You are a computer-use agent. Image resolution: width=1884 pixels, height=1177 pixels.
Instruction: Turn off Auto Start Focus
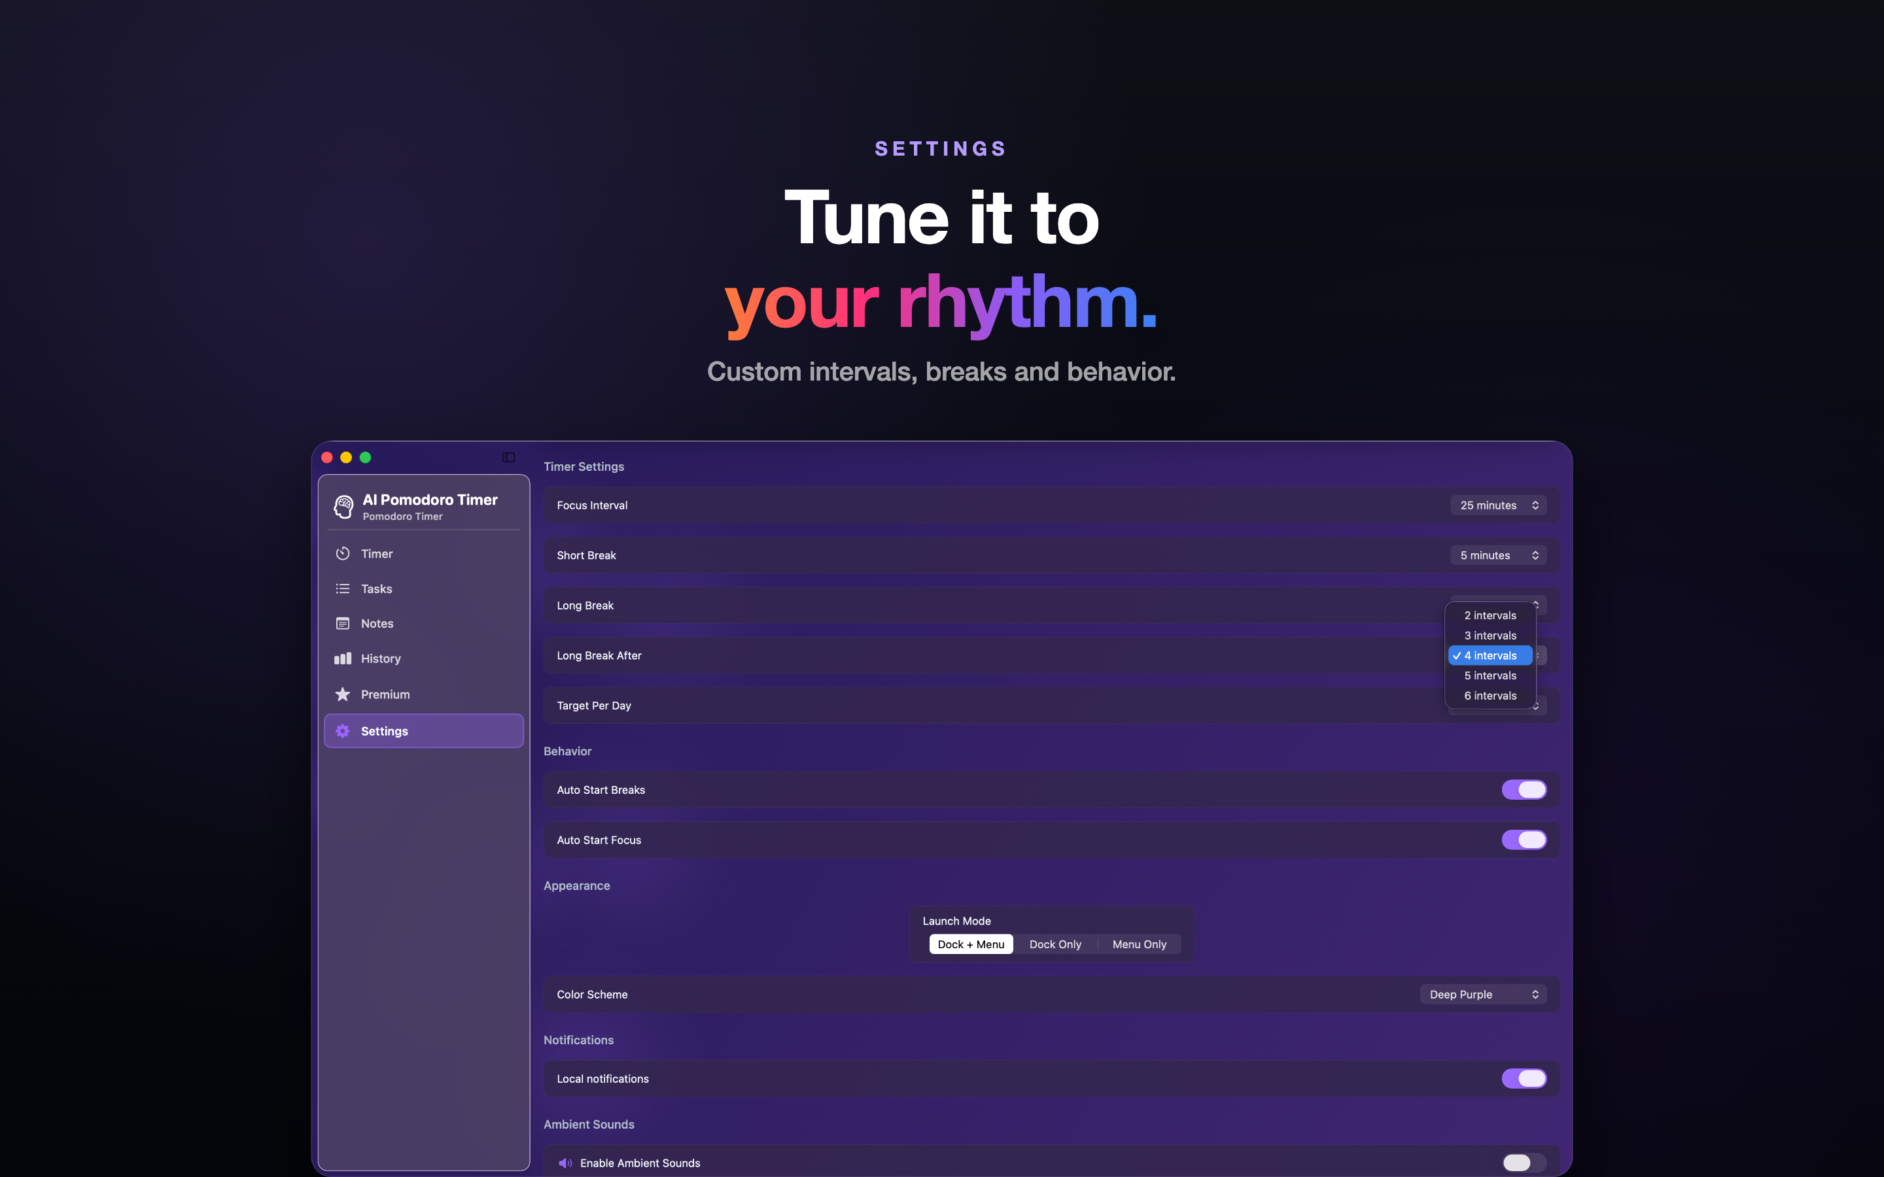click(x=1524, y=840)
